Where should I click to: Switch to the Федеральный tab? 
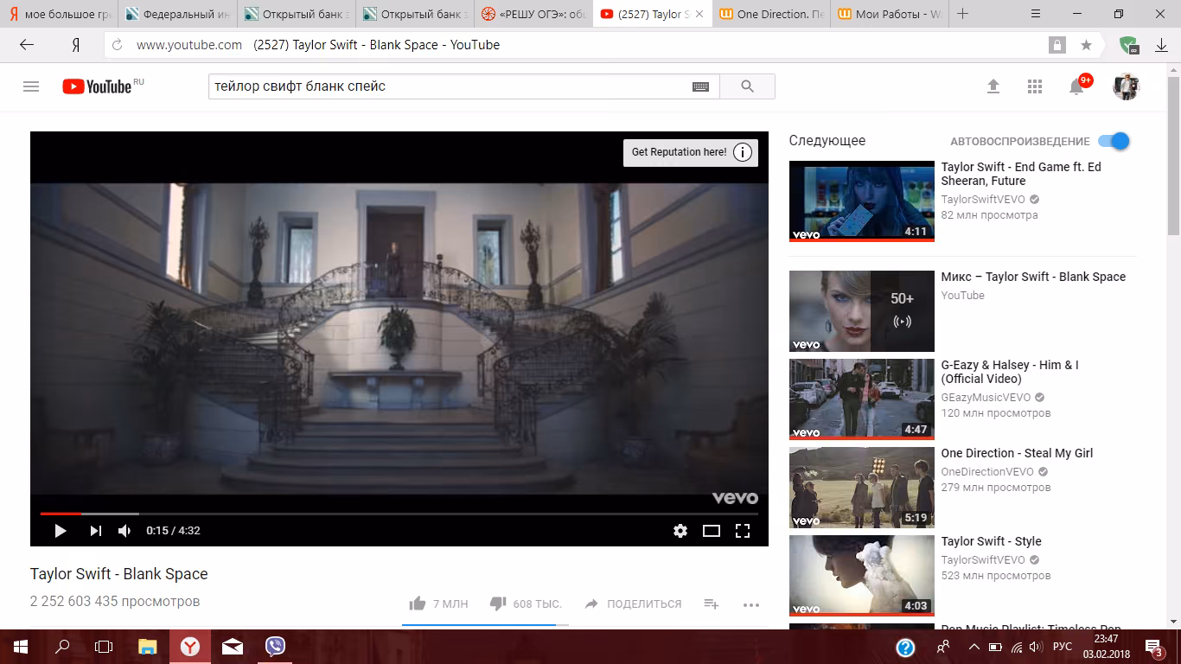[x=177, y=14]
